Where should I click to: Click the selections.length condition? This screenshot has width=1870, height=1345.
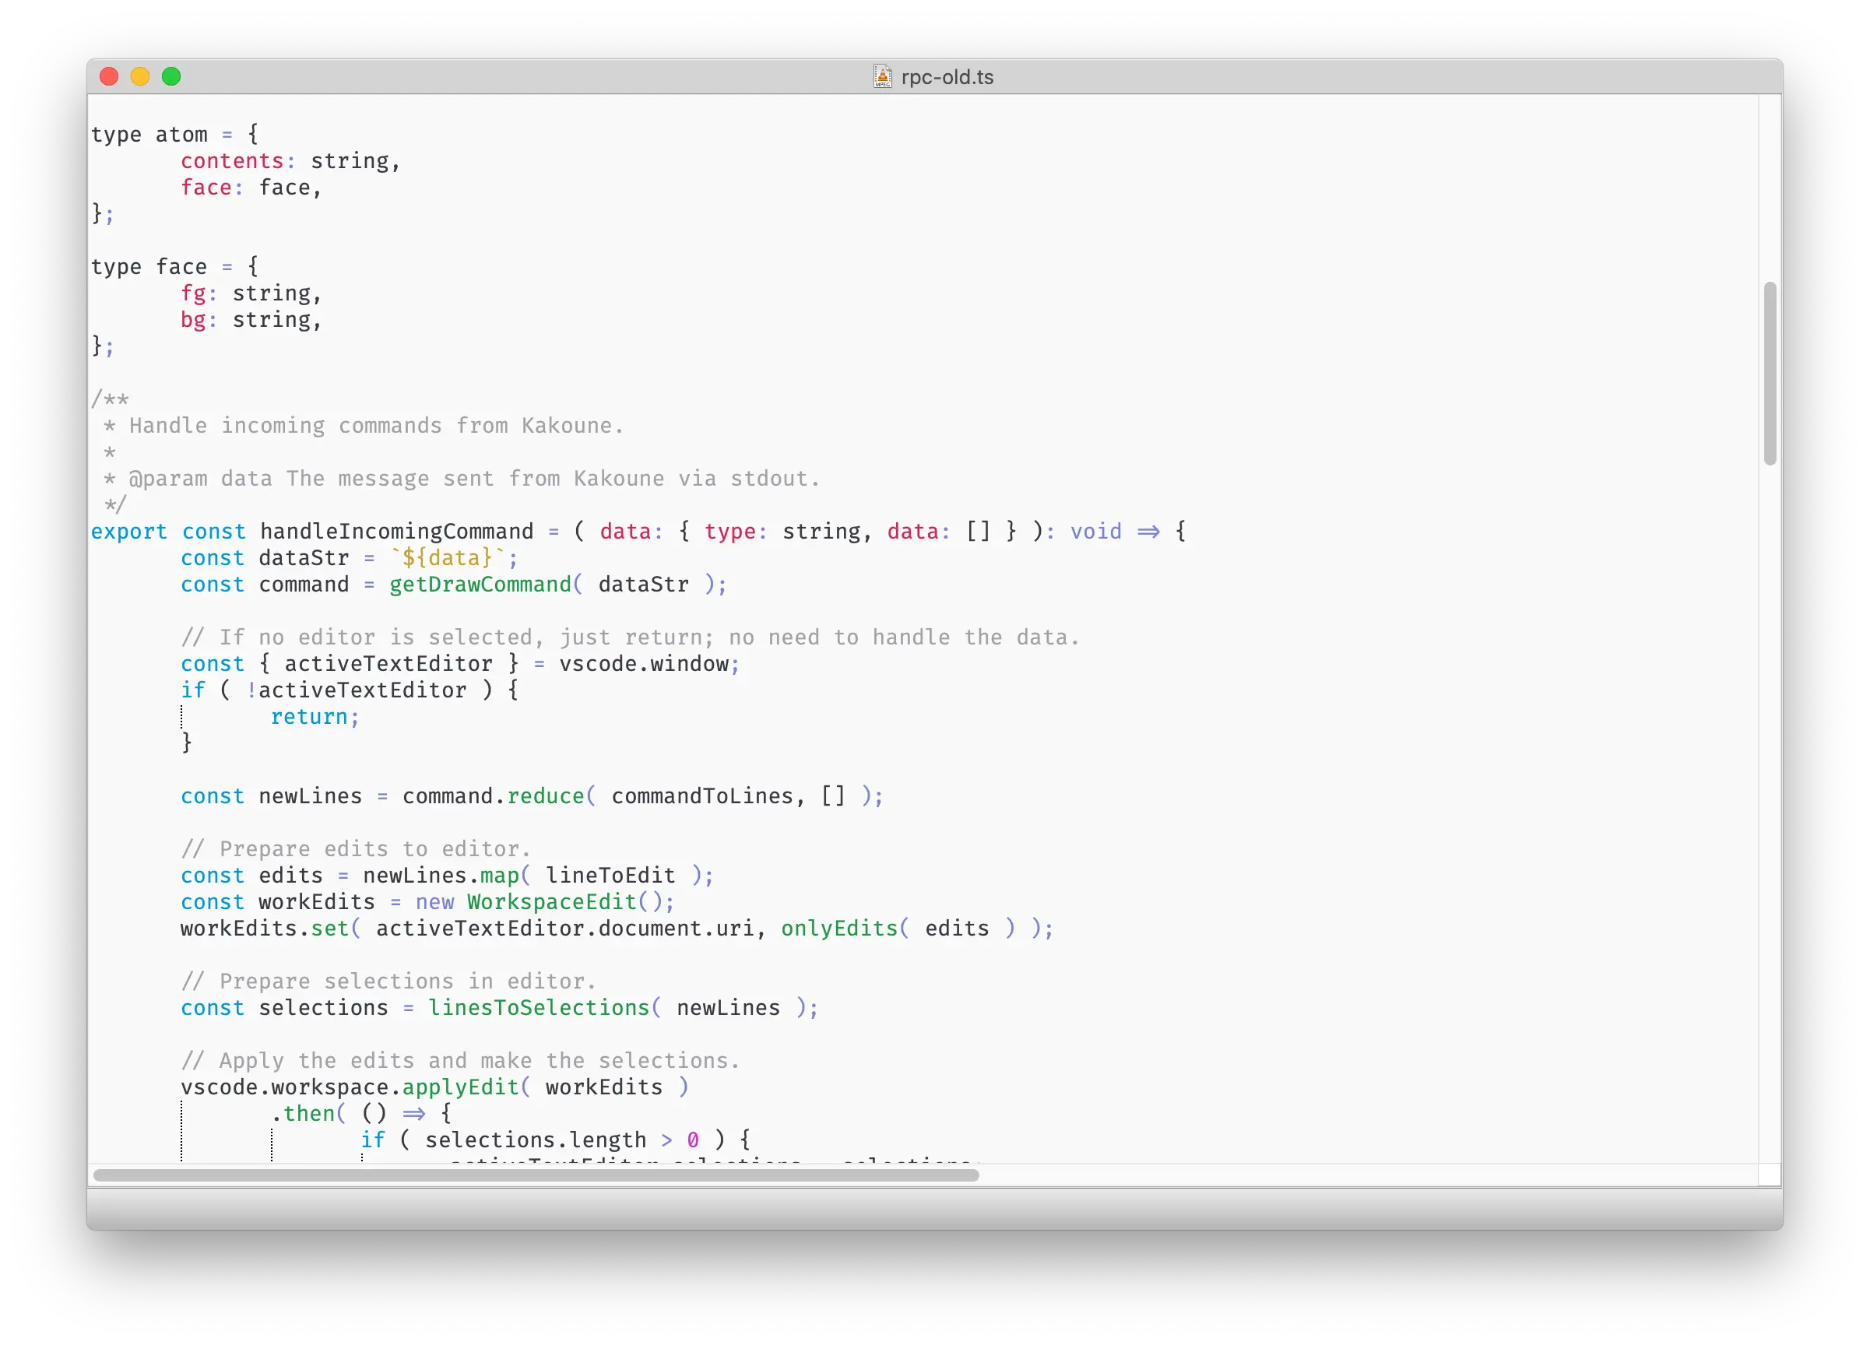[536, 1140]
